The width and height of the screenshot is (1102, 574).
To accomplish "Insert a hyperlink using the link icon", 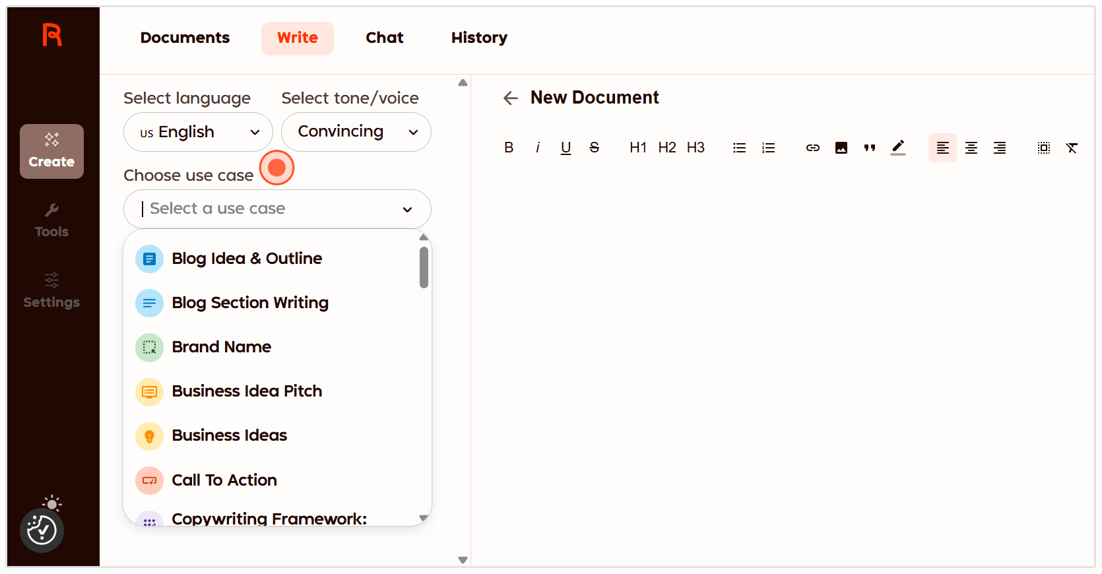I will pos(812,148).
